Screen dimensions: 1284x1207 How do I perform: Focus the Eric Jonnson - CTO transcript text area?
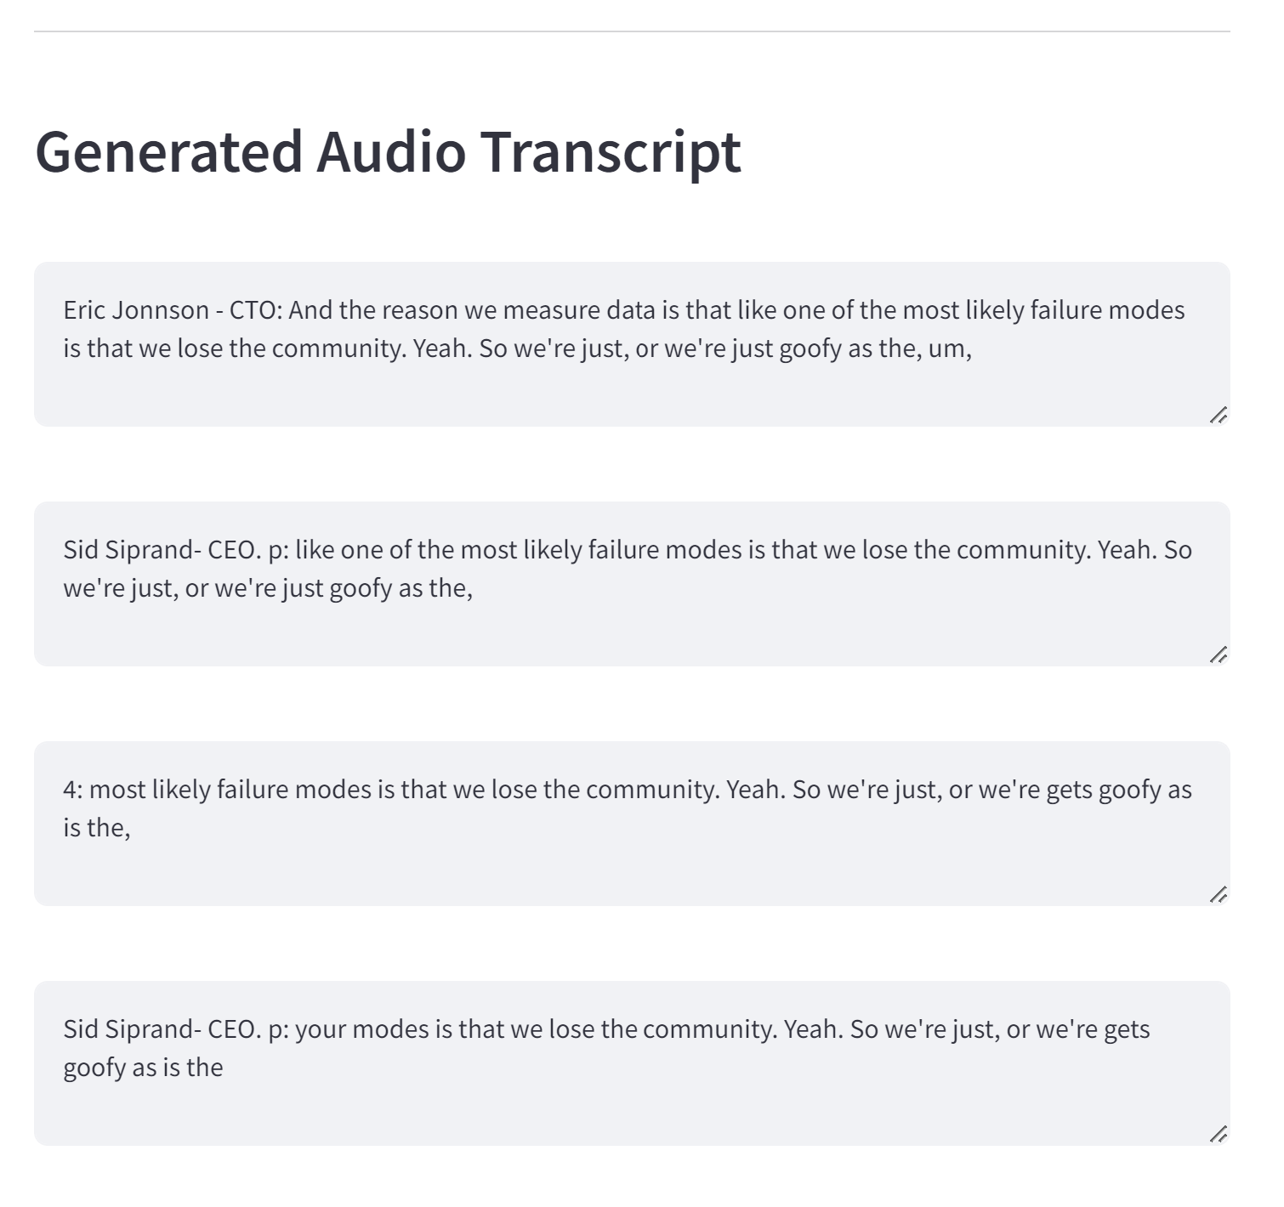click(632, 344)
